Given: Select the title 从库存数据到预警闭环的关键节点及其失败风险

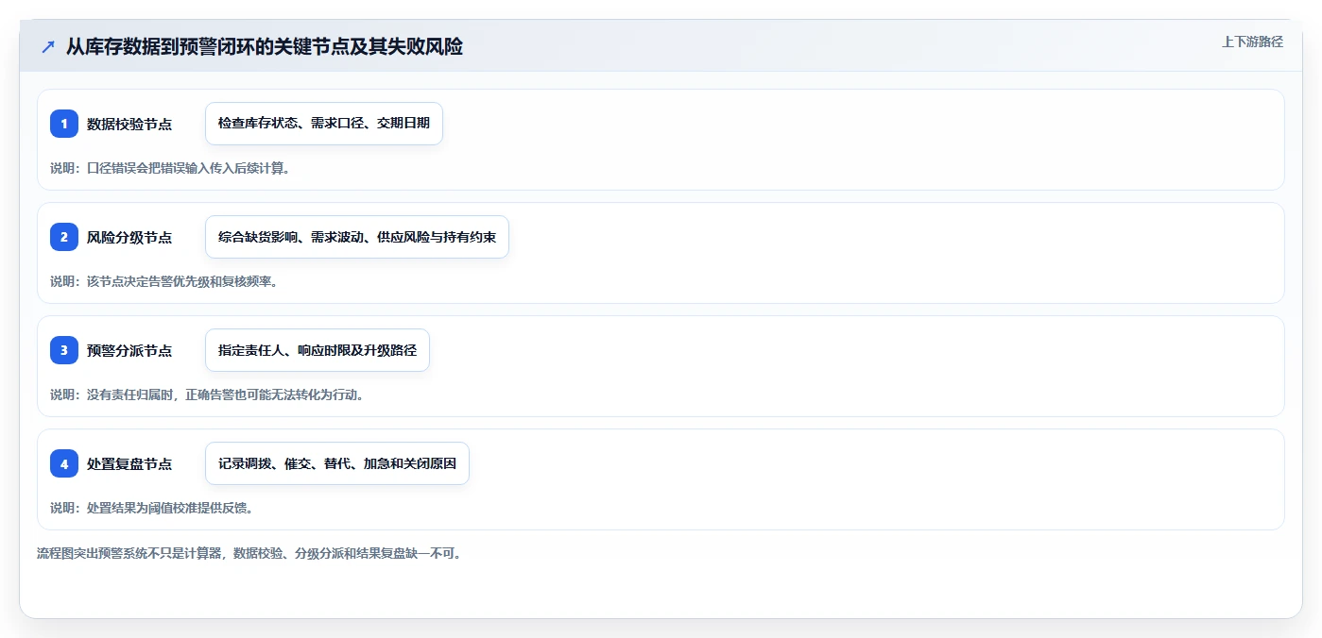Looking at the screenshot, I should (x=265, y=47).
